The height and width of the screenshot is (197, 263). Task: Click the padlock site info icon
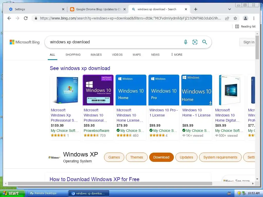tap(36, 18)
